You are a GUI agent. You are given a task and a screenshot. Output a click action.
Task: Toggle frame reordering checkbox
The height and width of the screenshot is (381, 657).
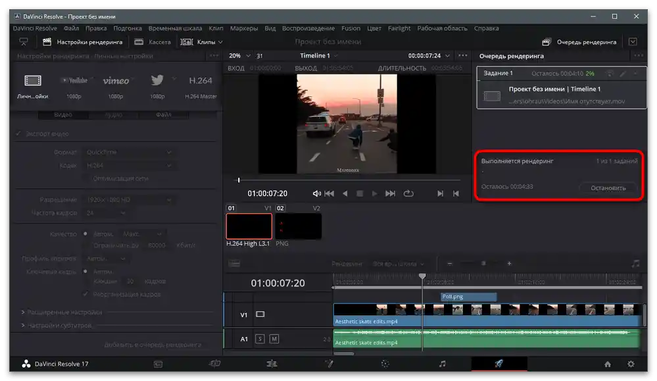[85, 294]
